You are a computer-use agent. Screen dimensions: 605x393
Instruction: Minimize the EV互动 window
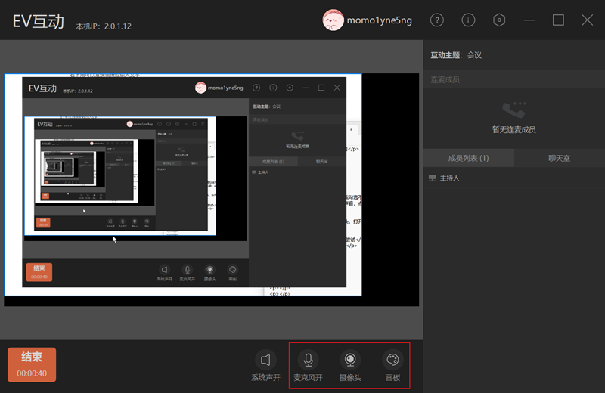pyautogui.click(x=529, y=20)
